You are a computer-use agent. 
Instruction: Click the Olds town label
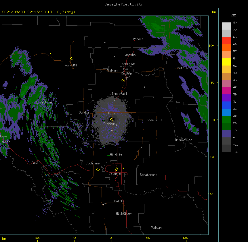click(112, 113)
